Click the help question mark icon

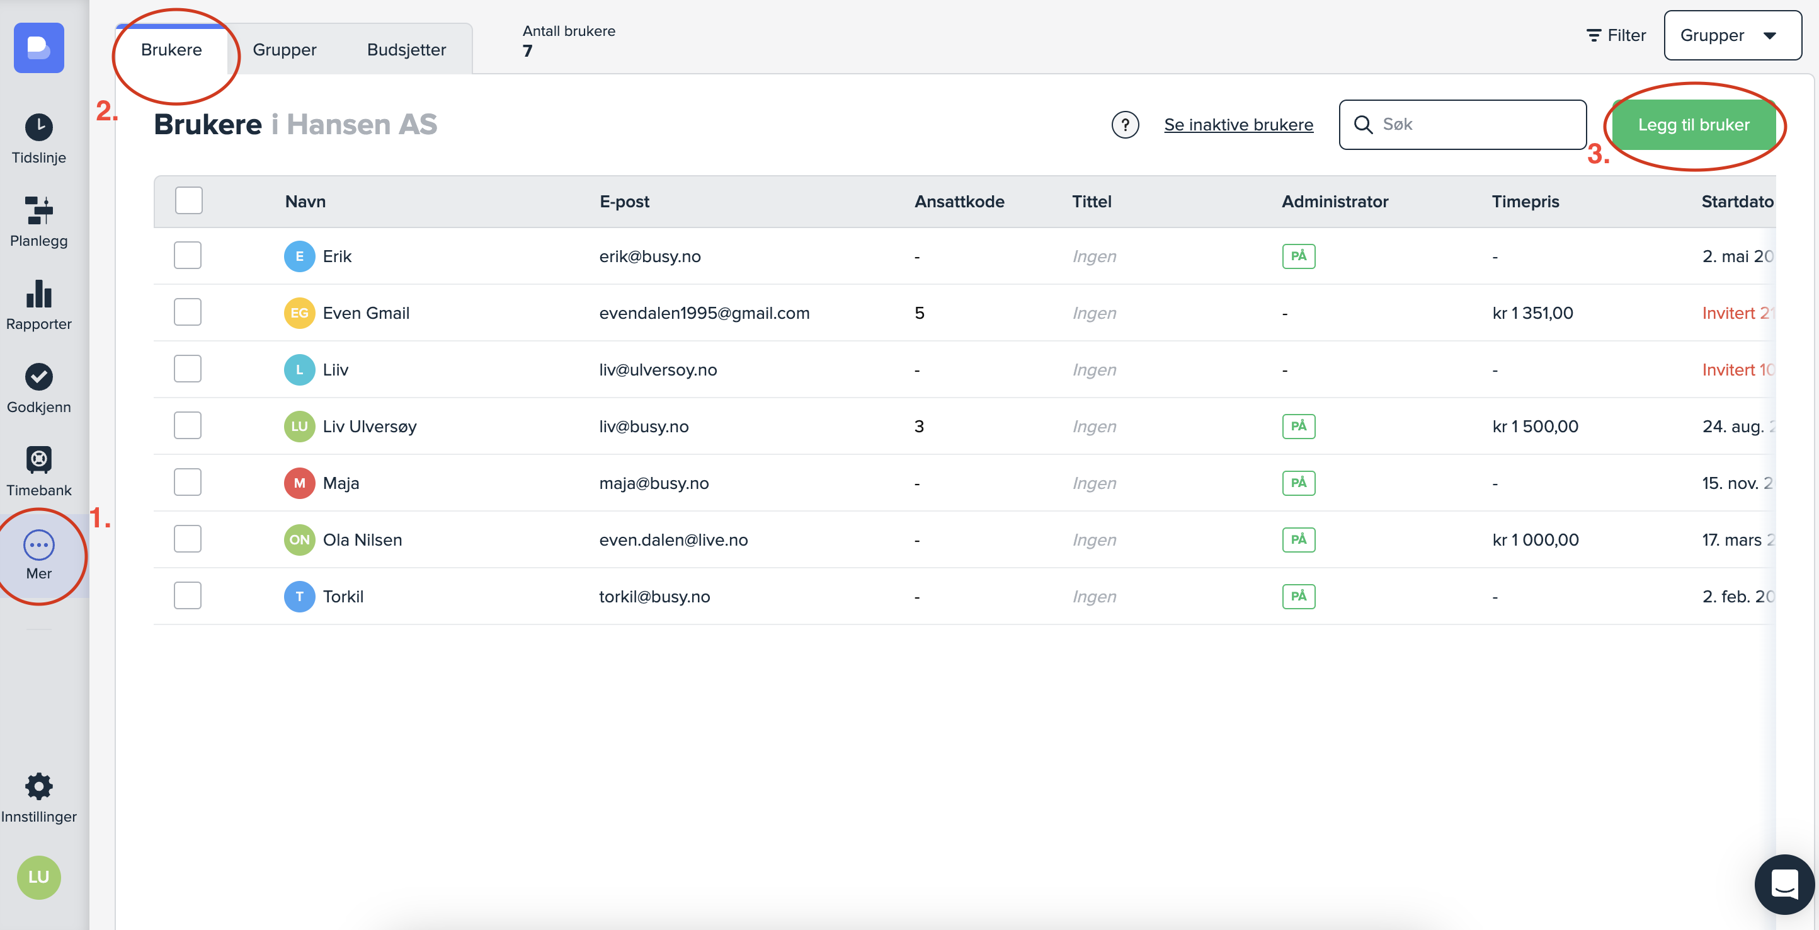[x=1125, y=125]
